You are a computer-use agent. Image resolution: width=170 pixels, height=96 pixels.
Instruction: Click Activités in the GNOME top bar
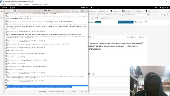[x=4, y=8]
